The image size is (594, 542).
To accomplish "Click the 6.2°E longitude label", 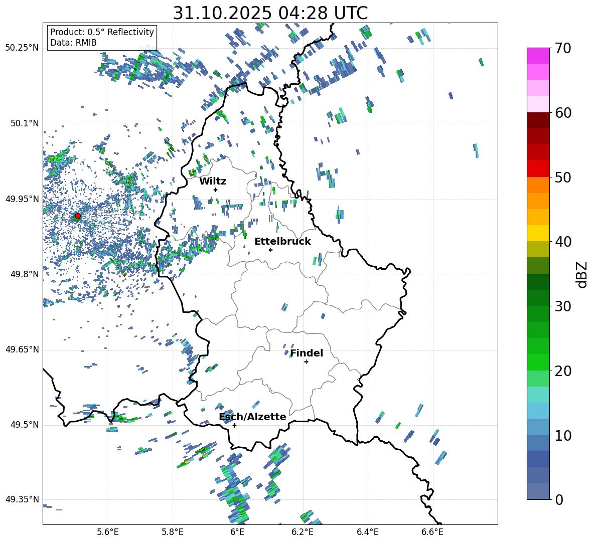I will pyautogui.click(x=303, y=532).
